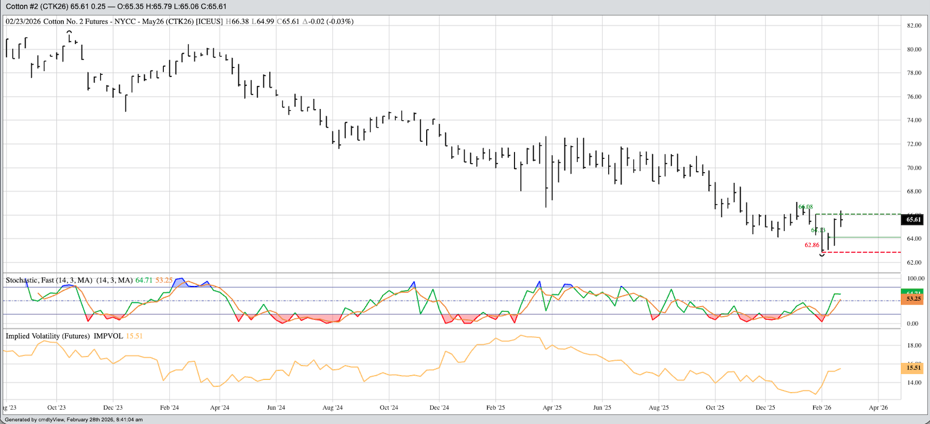This screenshot has width=930, height=424.
Task: Click the arc marker below the Feb '26 low
Action: [x=822, y=255]
